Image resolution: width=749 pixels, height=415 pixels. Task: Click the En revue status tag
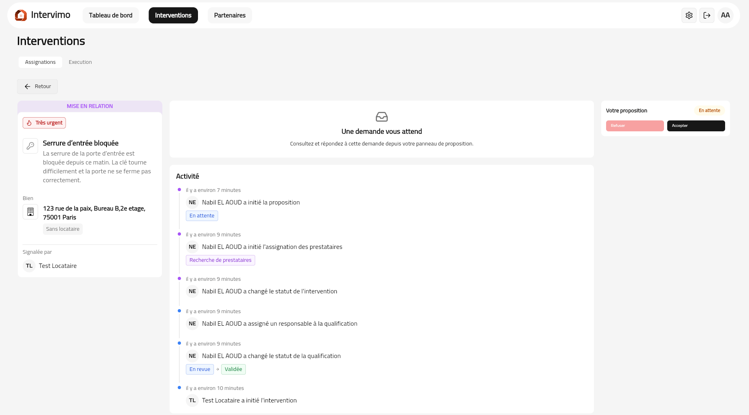[x=200, y=369]
